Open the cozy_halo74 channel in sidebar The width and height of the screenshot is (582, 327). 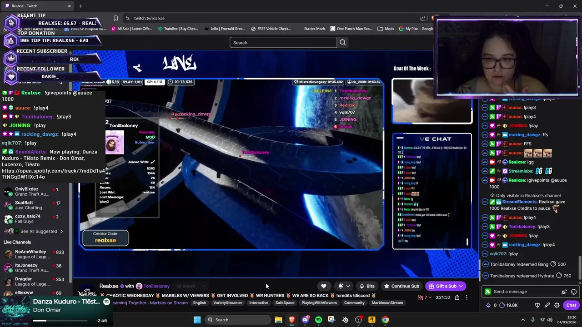(35, 219)
